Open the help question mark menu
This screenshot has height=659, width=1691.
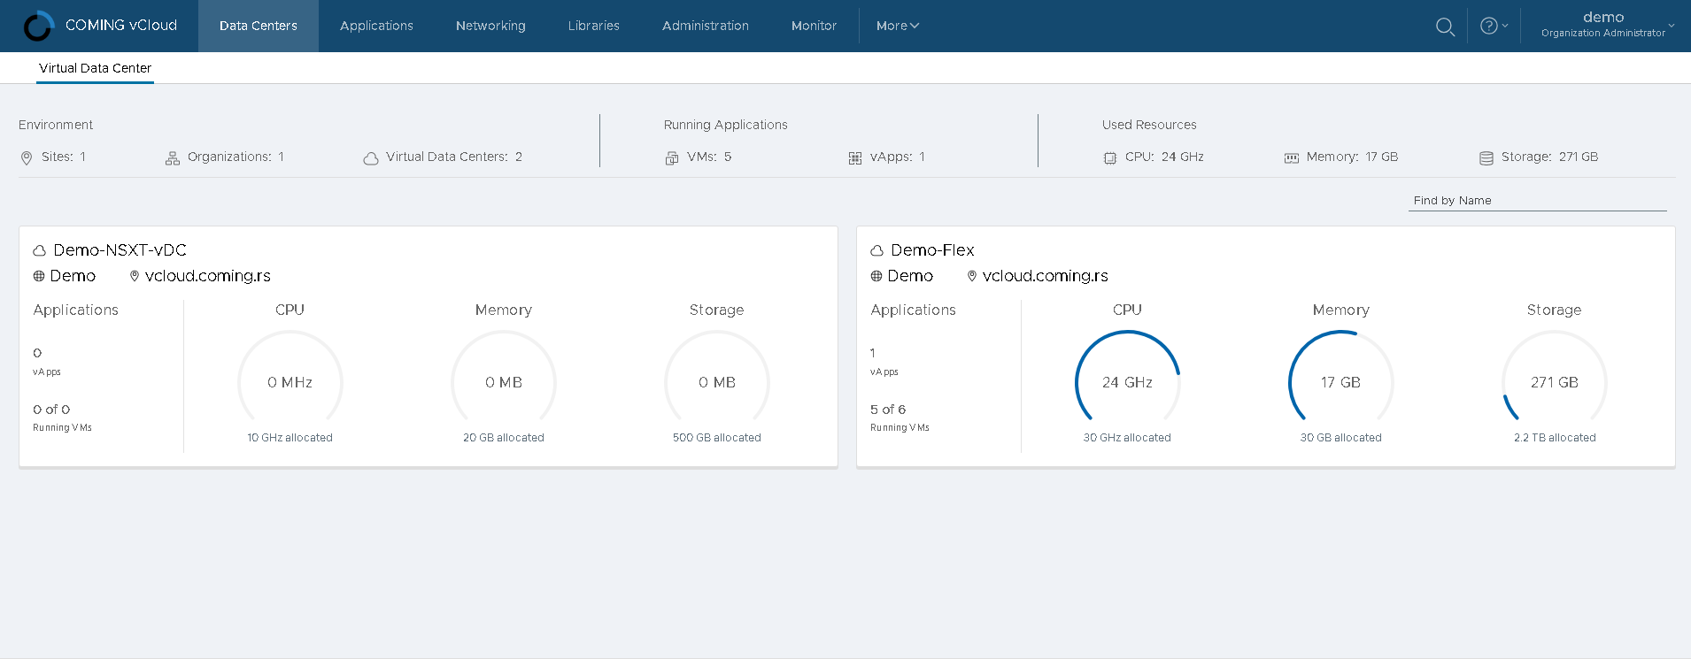[x=1494, y=26]
